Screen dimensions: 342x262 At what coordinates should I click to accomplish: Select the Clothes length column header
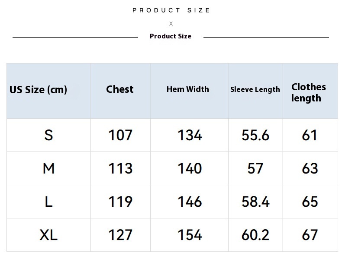308,92
